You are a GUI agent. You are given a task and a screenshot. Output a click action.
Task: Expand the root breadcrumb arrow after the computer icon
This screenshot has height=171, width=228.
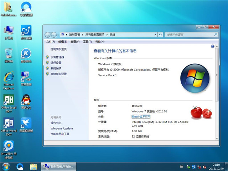(67, 35)
